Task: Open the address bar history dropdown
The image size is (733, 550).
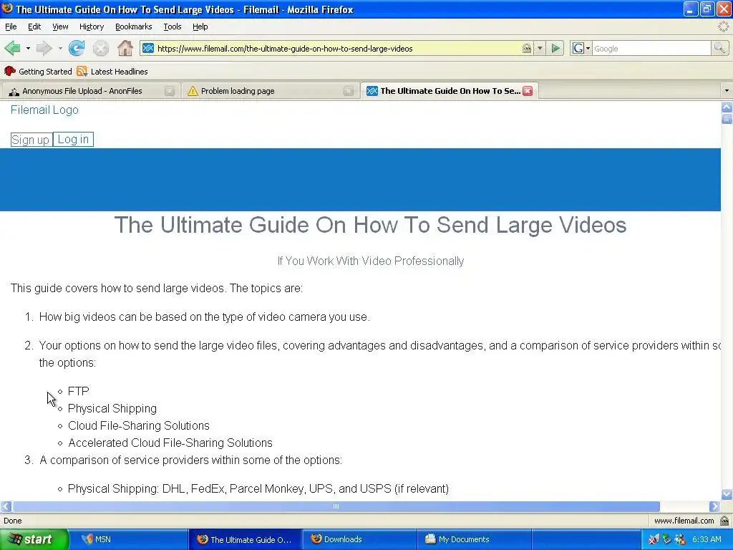Action: tap(540, 48)
